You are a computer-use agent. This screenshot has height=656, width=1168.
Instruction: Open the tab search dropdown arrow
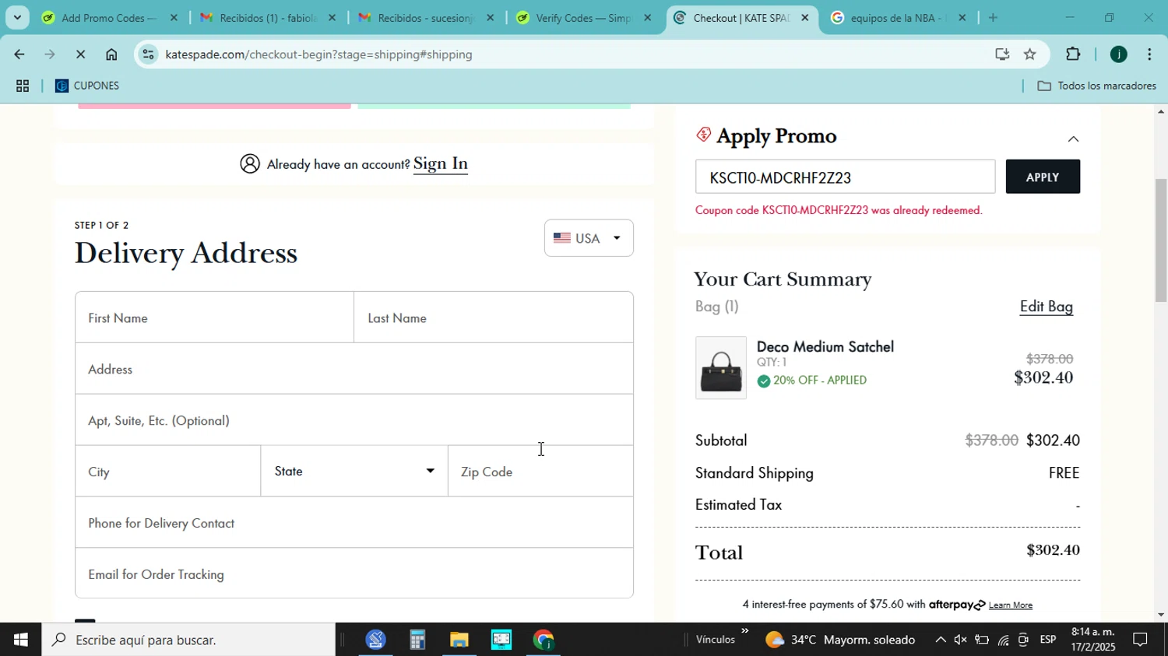click(17, 17)
